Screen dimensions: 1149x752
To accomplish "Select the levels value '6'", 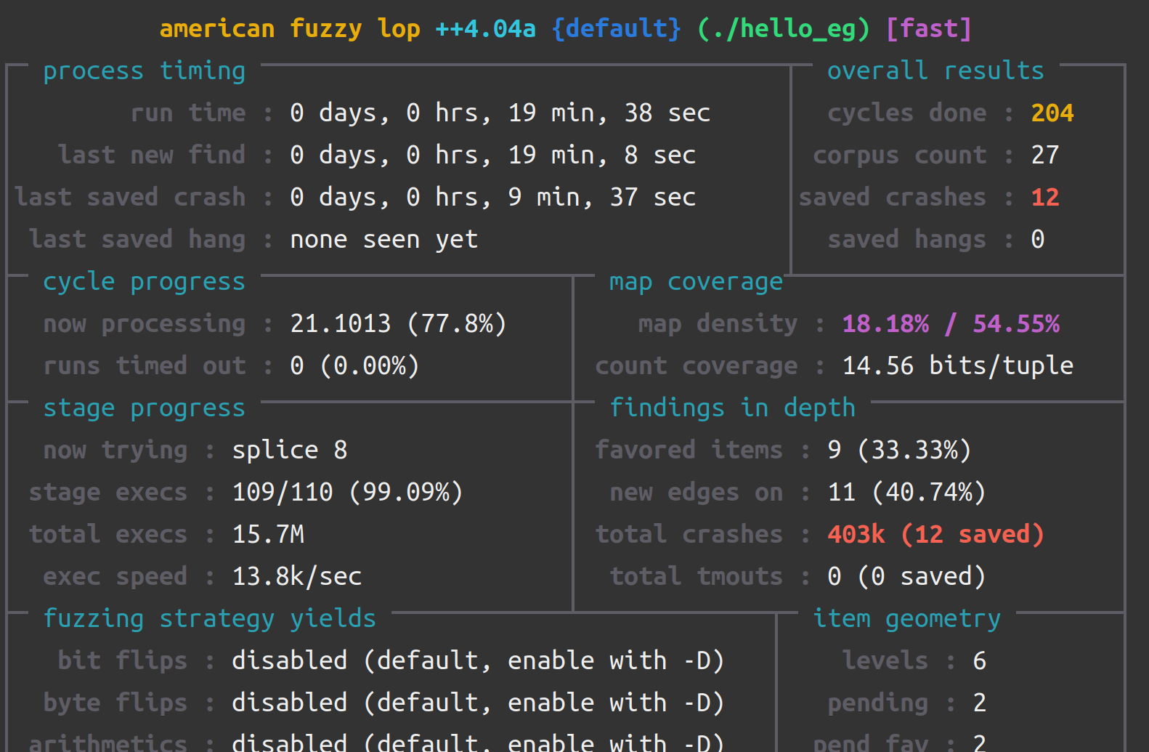I will [x=980, y=661].
